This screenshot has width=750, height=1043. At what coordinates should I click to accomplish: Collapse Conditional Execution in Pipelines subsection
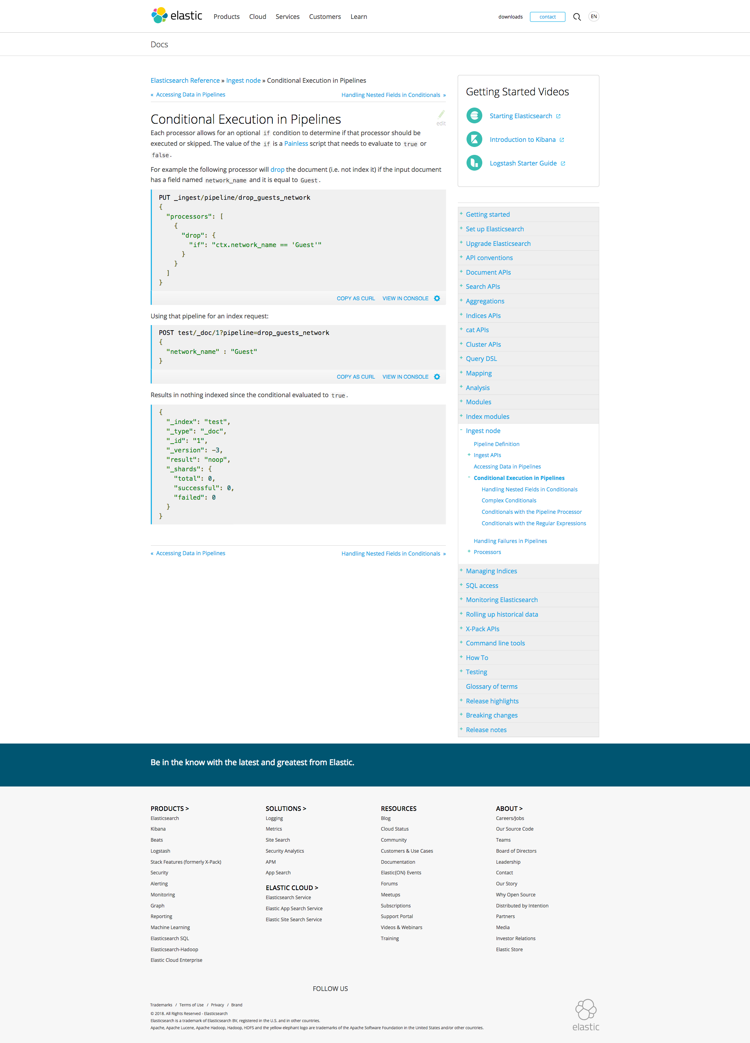469,477
